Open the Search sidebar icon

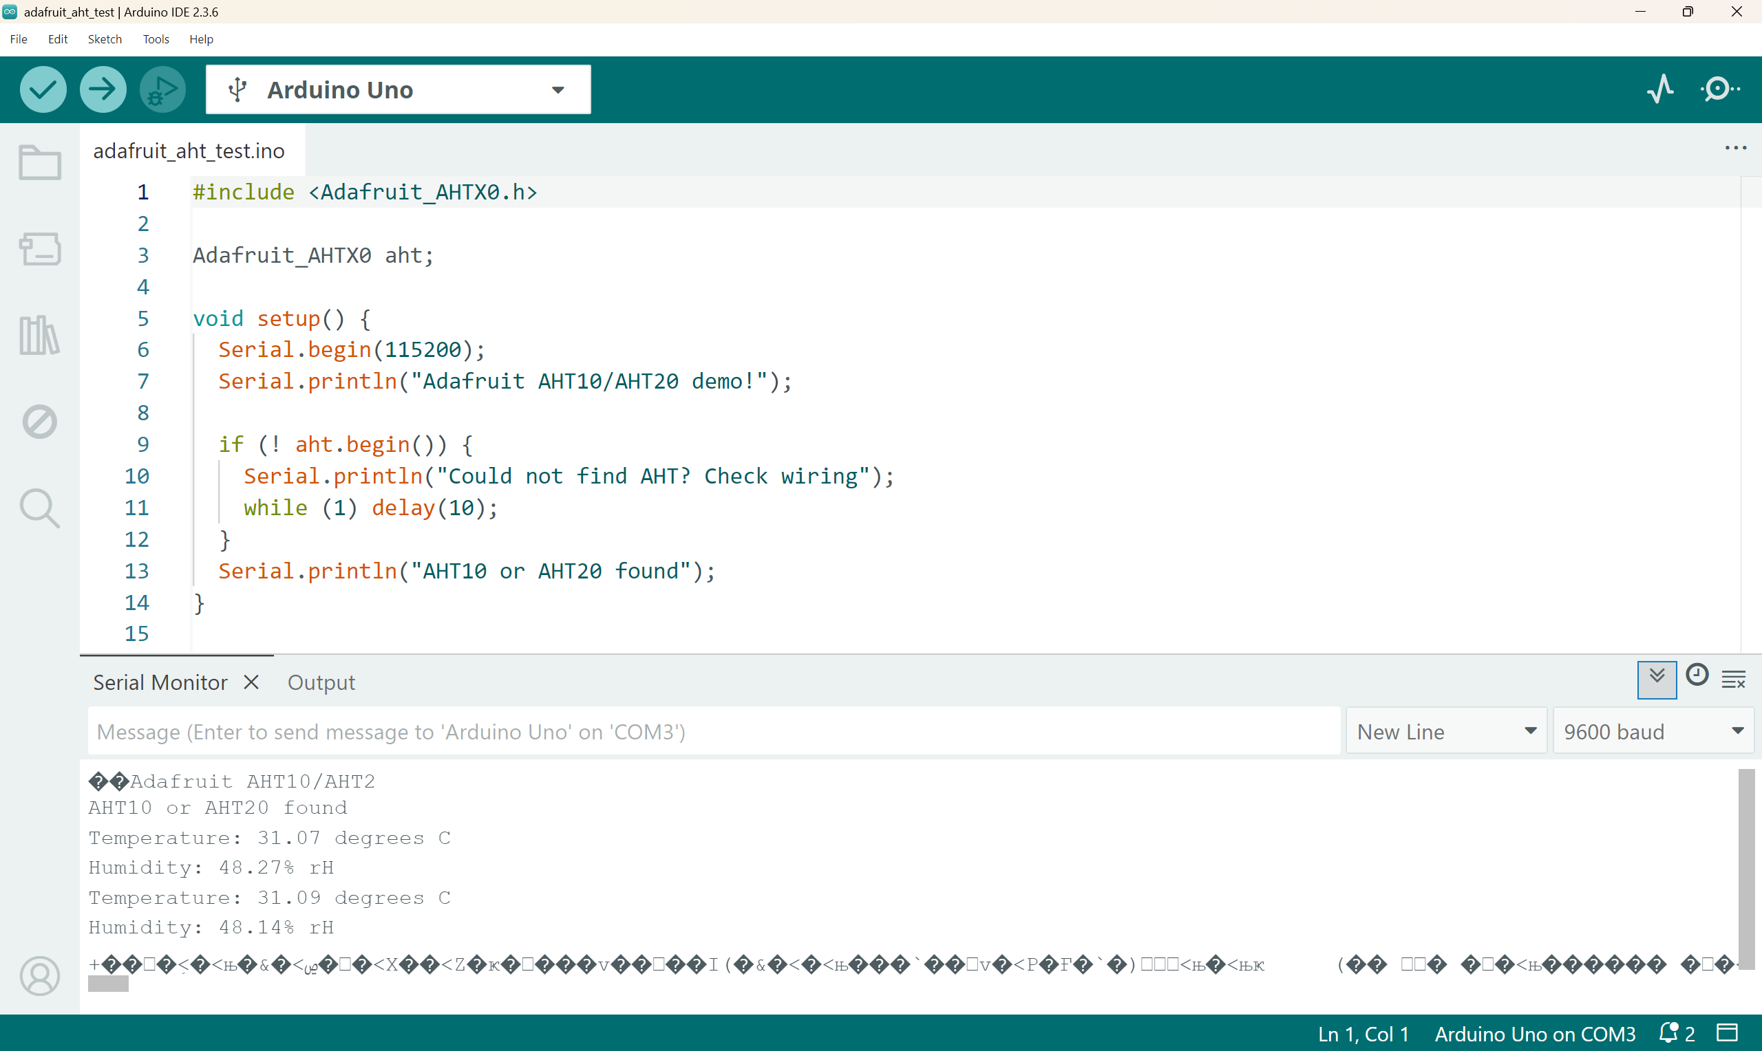click(x=40, y=508)
